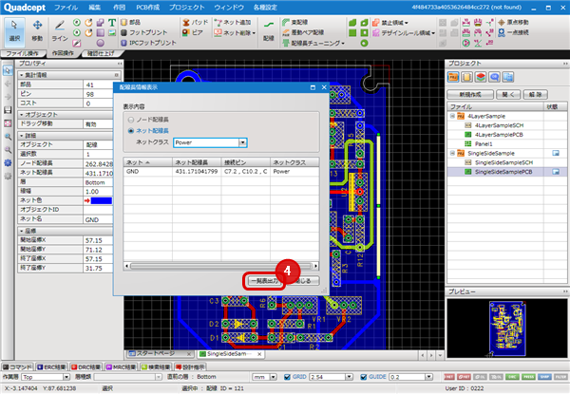
Task: Select the purple circle fill shape tool
Action: (101, 43)
